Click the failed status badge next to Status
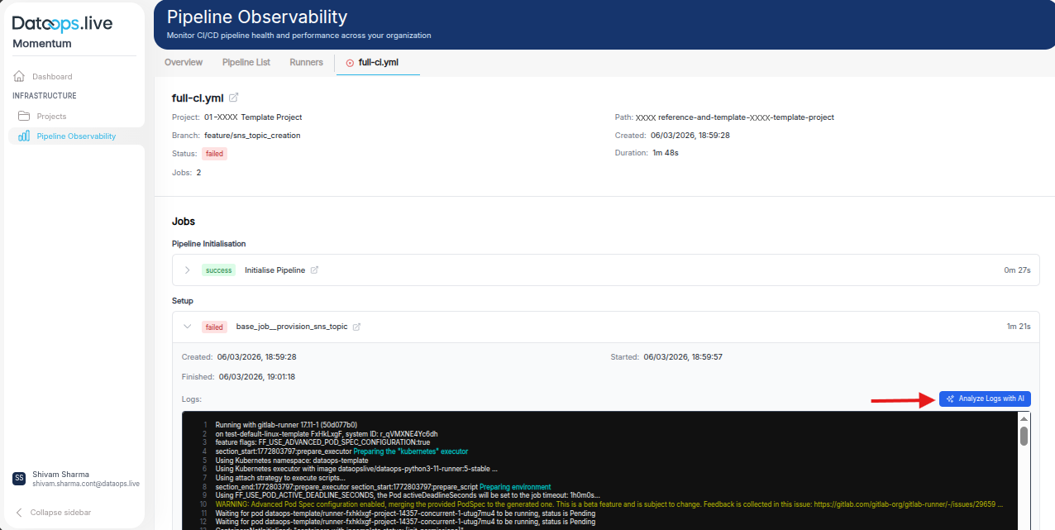 click(214, 153)
